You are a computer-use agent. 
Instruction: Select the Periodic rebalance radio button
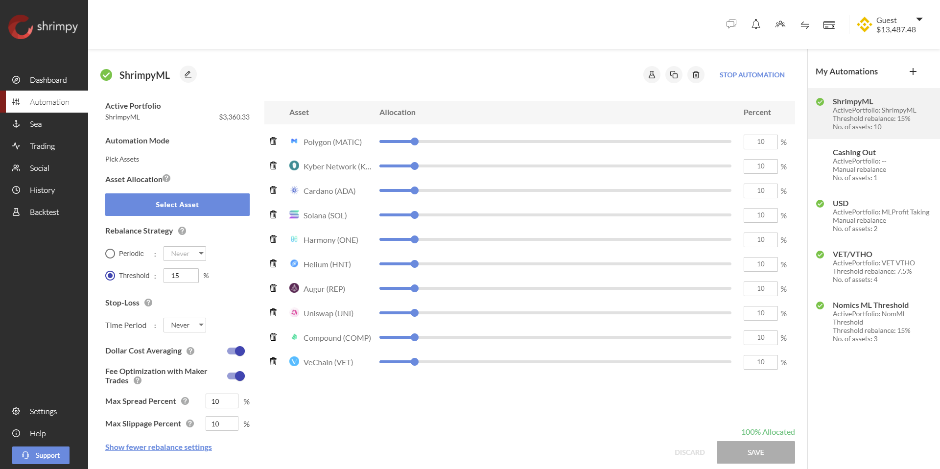point(110,254)
